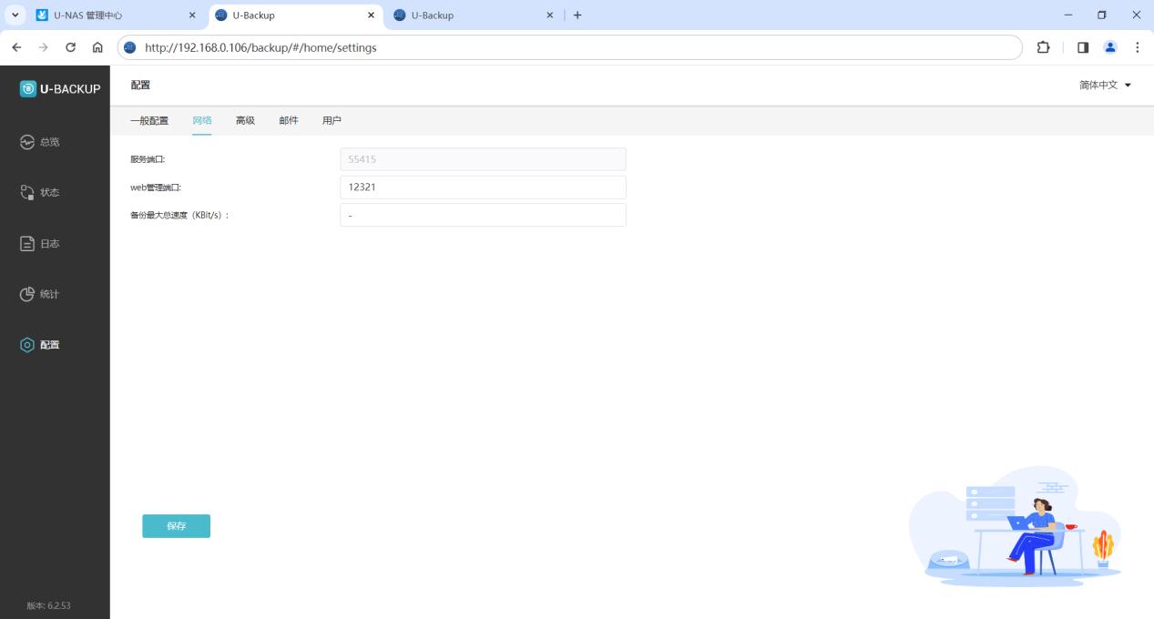
Task: Toggle the browser side panel icon
Action: coord(1083,47)
